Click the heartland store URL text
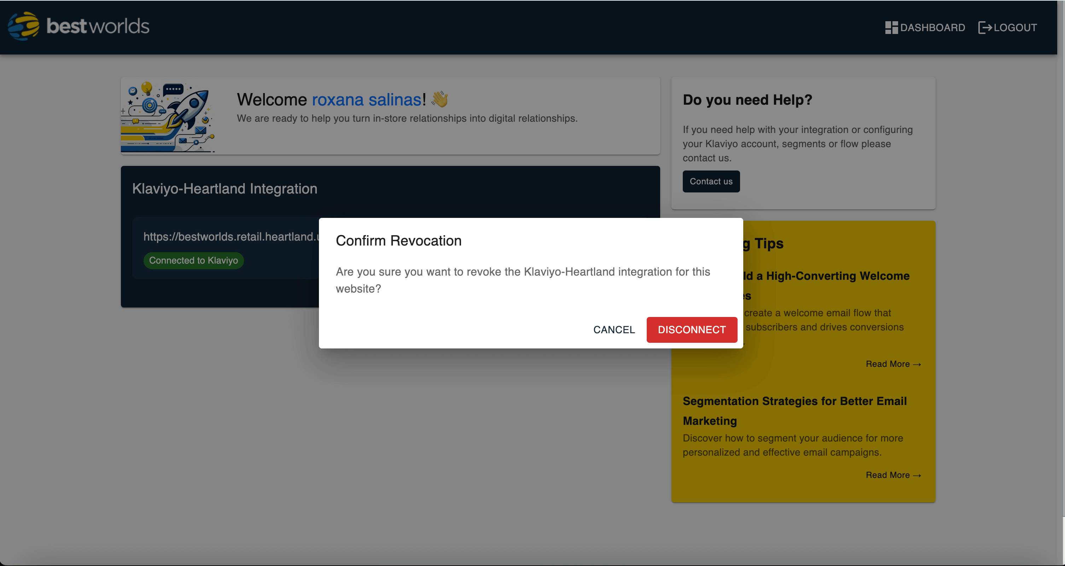Image resolution: width=1065 pixels, height=566 pixels. [231, 237]
